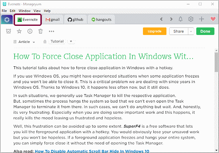Open more actions ellipsis menu
This screenshot has height=153, width=219.
[51, 31]
